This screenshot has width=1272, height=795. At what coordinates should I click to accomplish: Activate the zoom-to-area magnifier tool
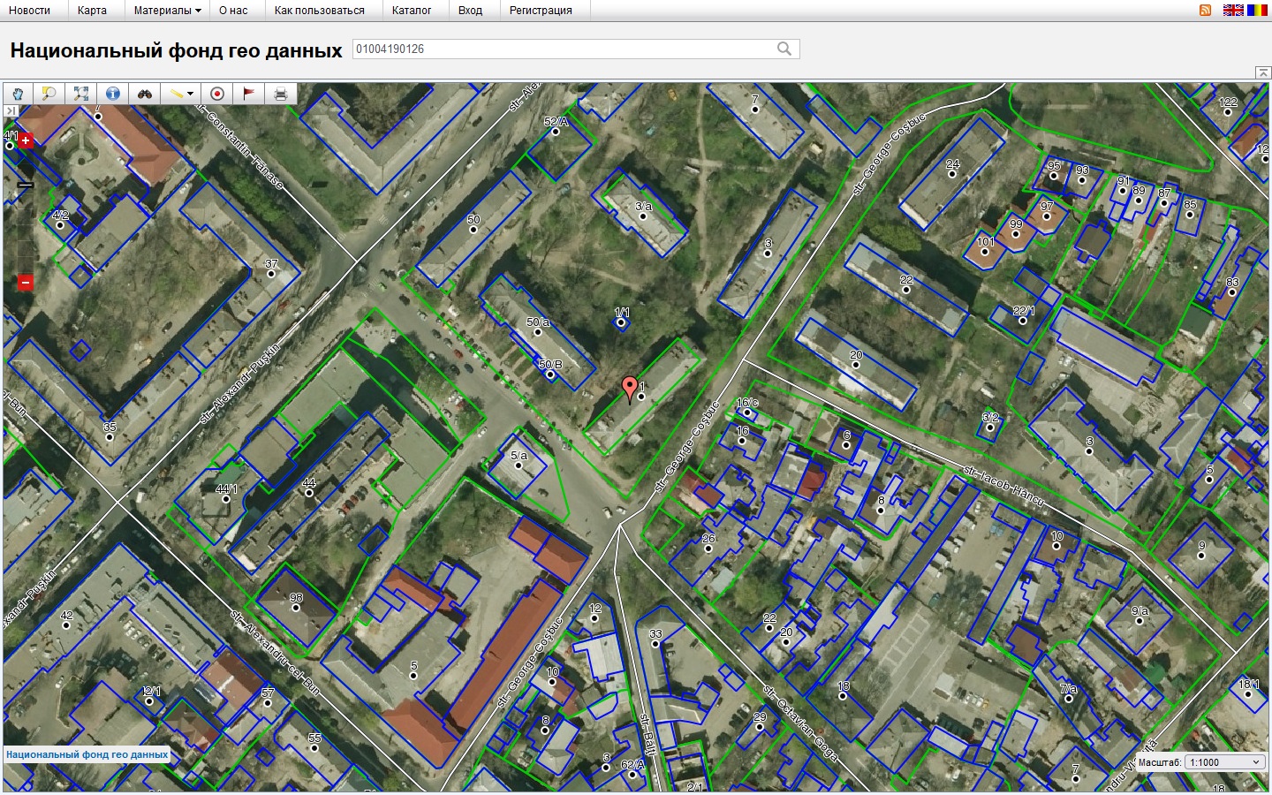point(49,94)
